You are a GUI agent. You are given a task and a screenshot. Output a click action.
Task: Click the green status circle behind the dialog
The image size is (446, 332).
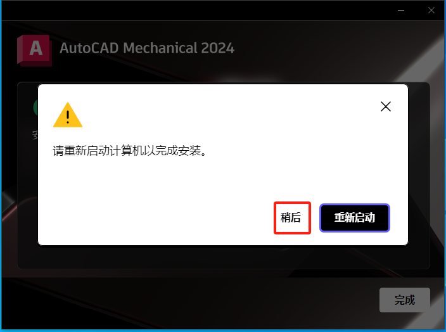point(35,107)
